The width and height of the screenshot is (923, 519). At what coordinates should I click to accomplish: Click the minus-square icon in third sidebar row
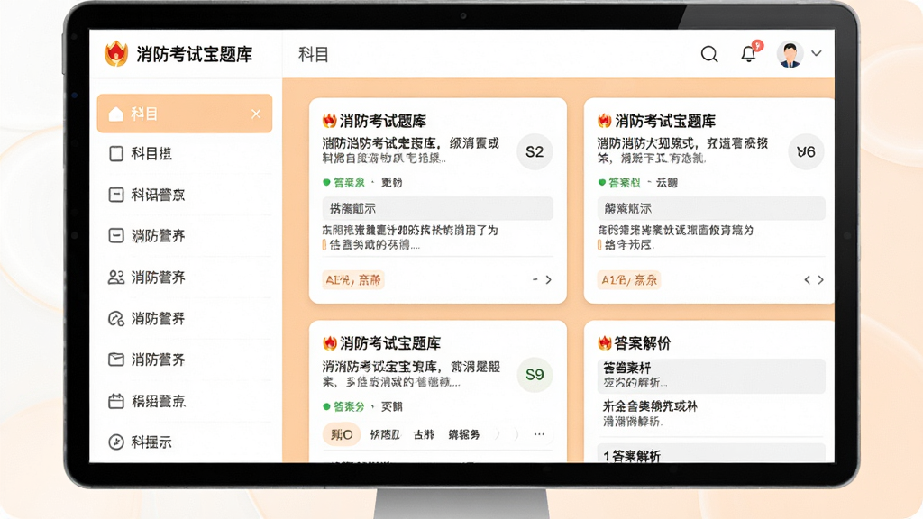point(116,195)
